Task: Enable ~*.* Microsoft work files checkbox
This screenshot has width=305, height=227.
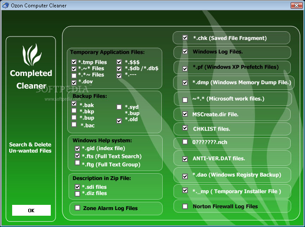Action: 185,100
